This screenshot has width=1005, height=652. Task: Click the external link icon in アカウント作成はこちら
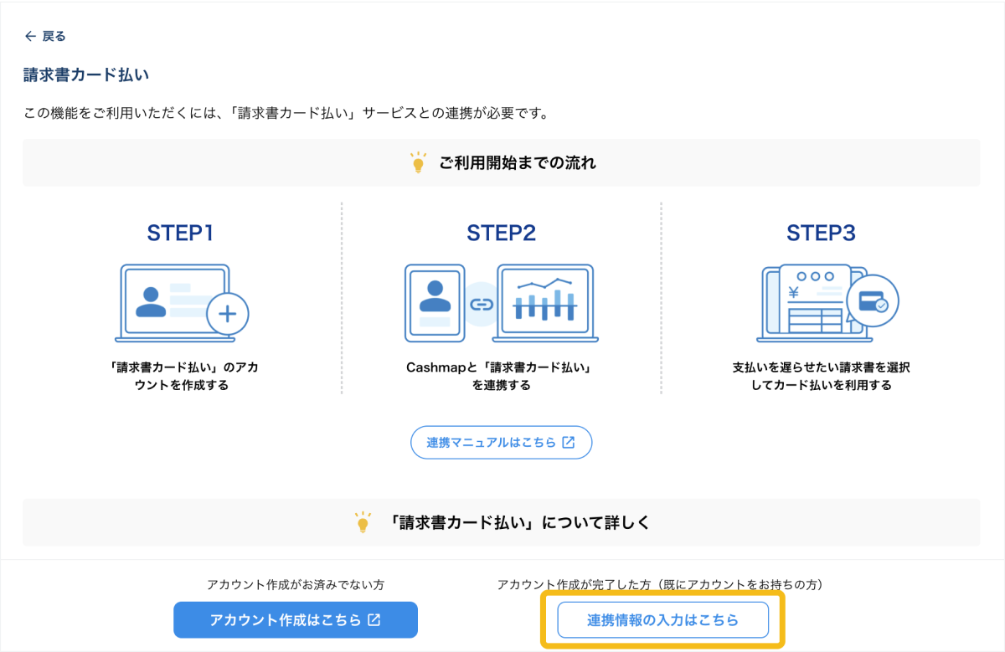[374, 620]
